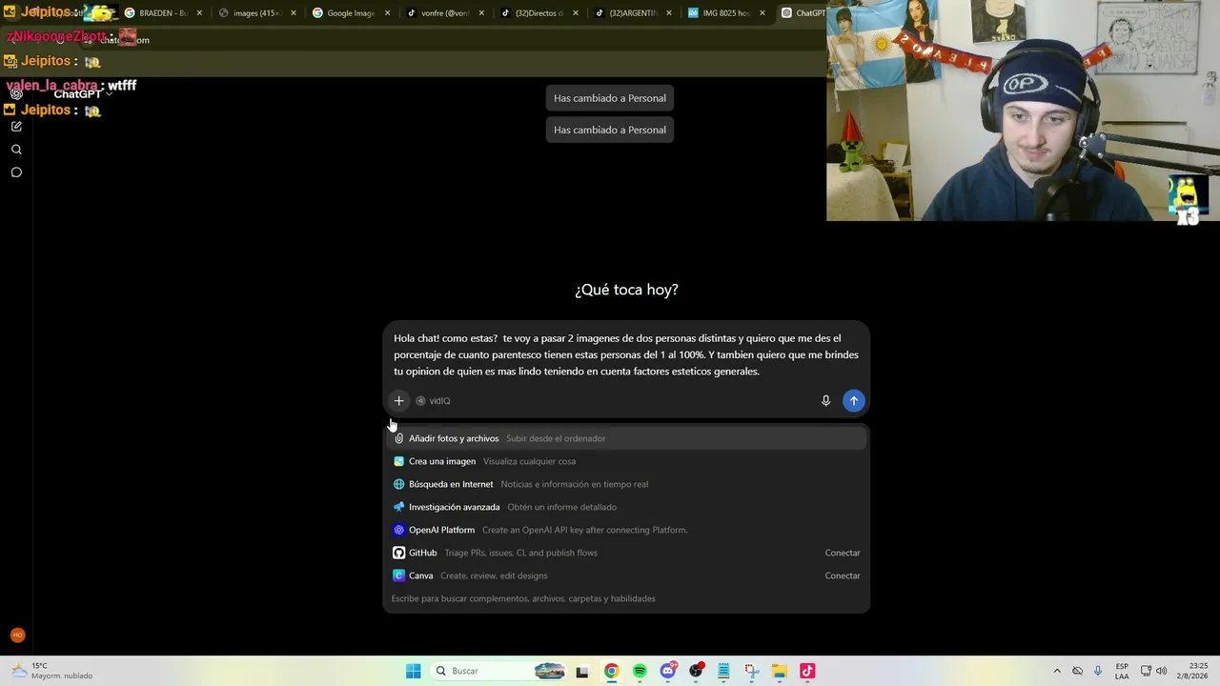This screenshot has width=1220, height=686.
Task: Click inside the prompt text 'Hola chat!'
Action: (x=417, y=338)
